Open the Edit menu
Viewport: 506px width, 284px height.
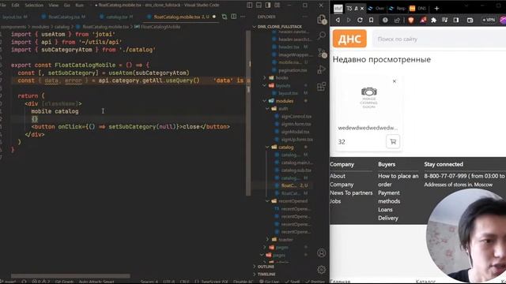15,6
